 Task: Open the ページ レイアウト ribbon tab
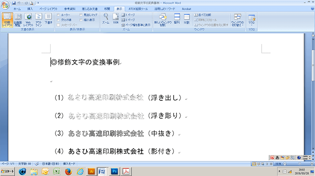click(x=48, y=9)
